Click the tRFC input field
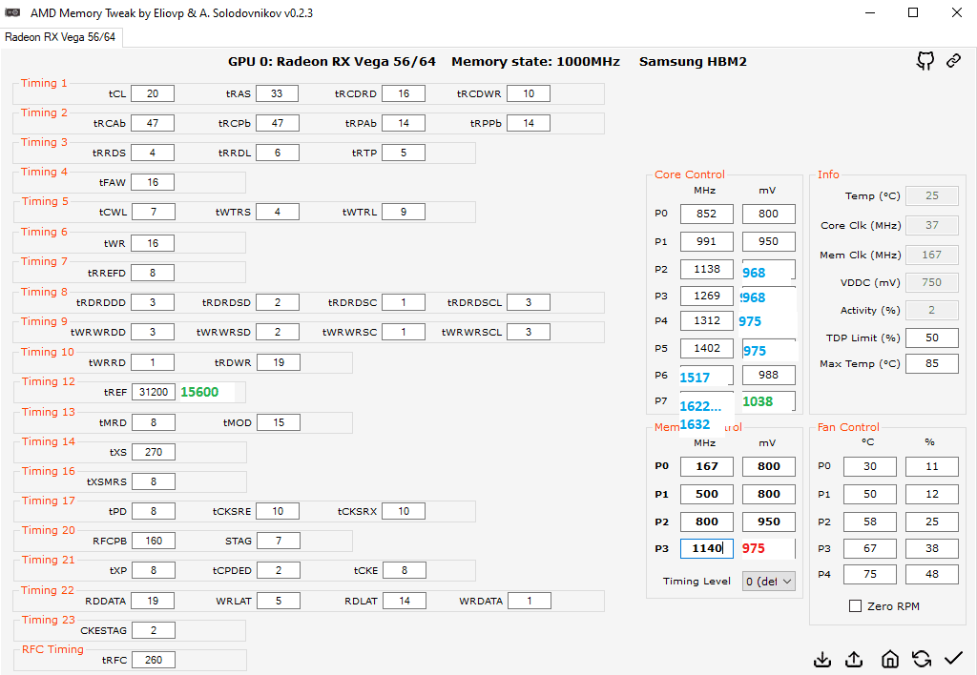The image size is (977, 675). click(x=154, y=660)
